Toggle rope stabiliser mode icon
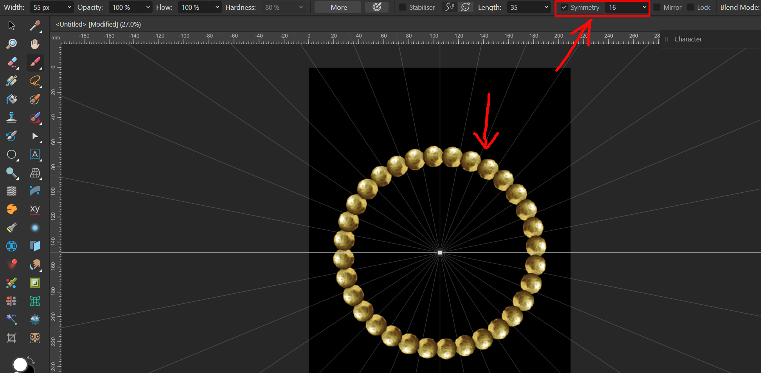The height and width of the screenshot is (373, 761). tap(450, 7)
